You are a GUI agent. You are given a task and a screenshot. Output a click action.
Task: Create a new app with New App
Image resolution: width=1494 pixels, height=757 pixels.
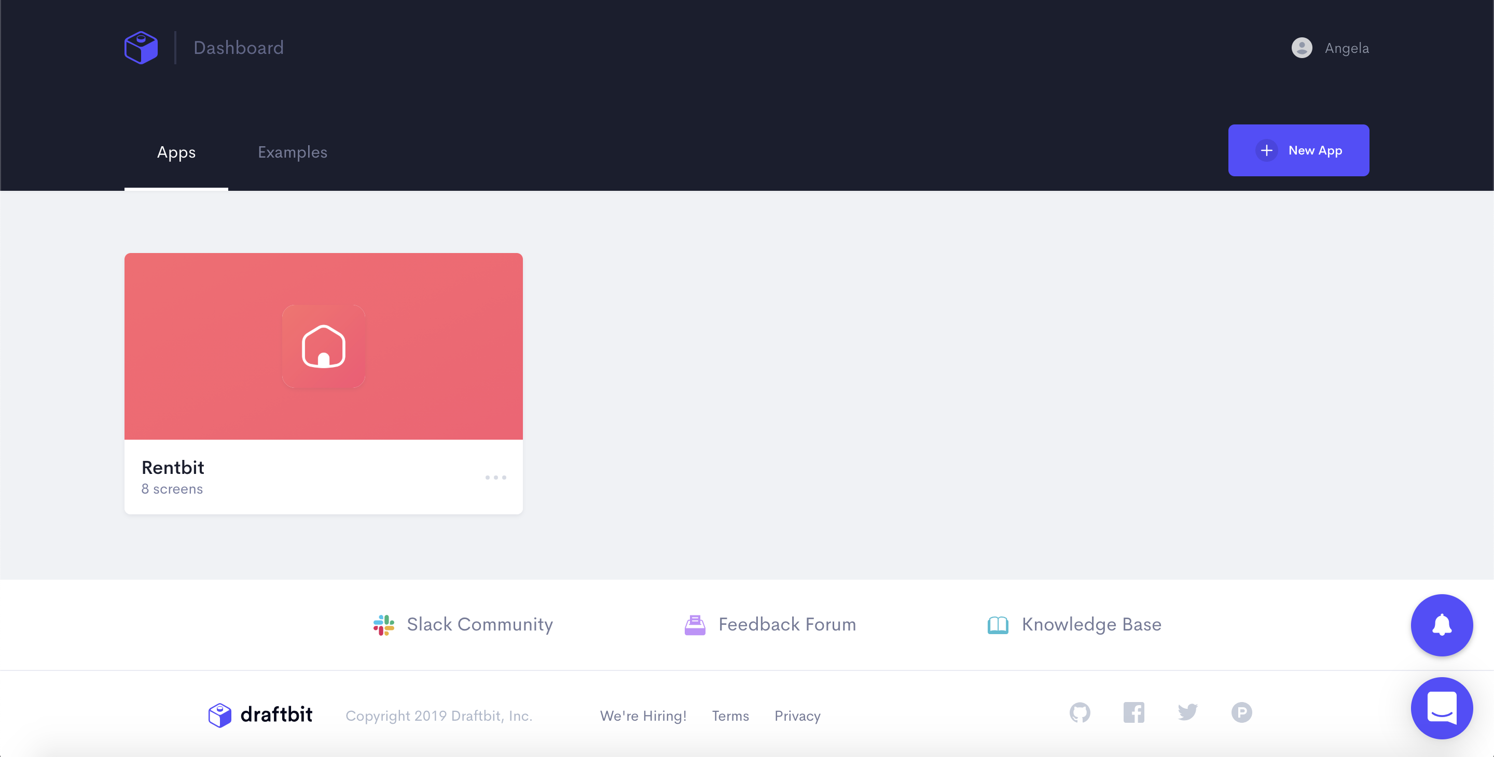pyautogui.click(x=1298, y=150)
